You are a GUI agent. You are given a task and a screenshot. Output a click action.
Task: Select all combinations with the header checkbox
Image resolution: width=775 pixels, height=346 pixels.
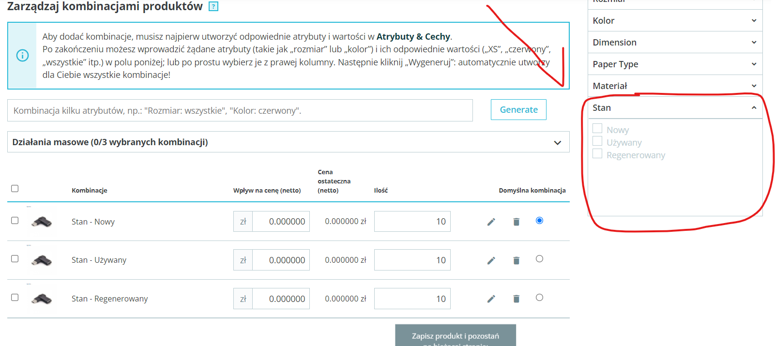[x=15, y=188]
